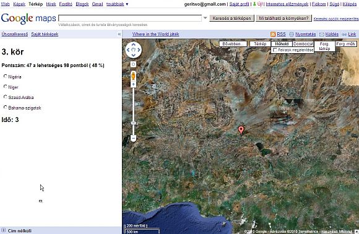Open the Saját profil link
Screen dimensions: 359x234
click(x=240, y=4)
